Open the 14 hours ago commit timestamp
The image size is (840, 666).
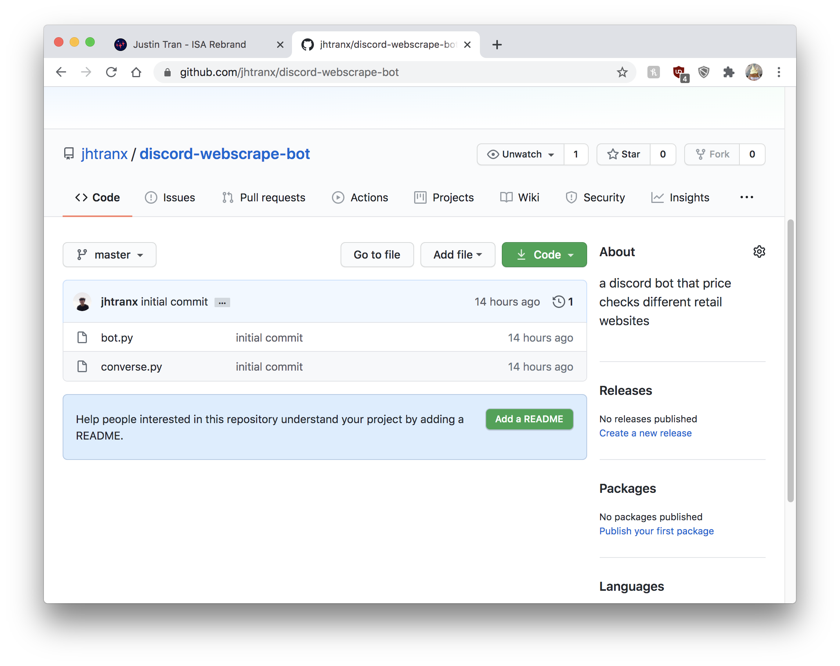507,302
